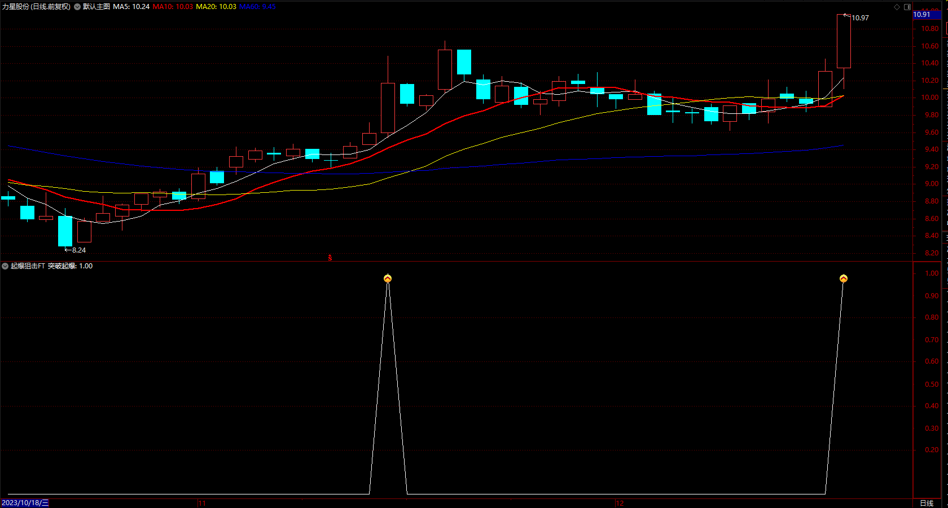Click the 9.00 price axis label

(932, 184)
